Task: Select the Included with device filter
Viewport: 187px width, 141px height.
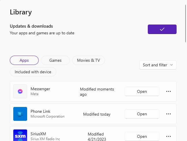Action: pos(33,72)
